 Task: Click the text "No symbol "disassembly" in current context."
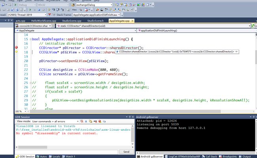point(57,133)
